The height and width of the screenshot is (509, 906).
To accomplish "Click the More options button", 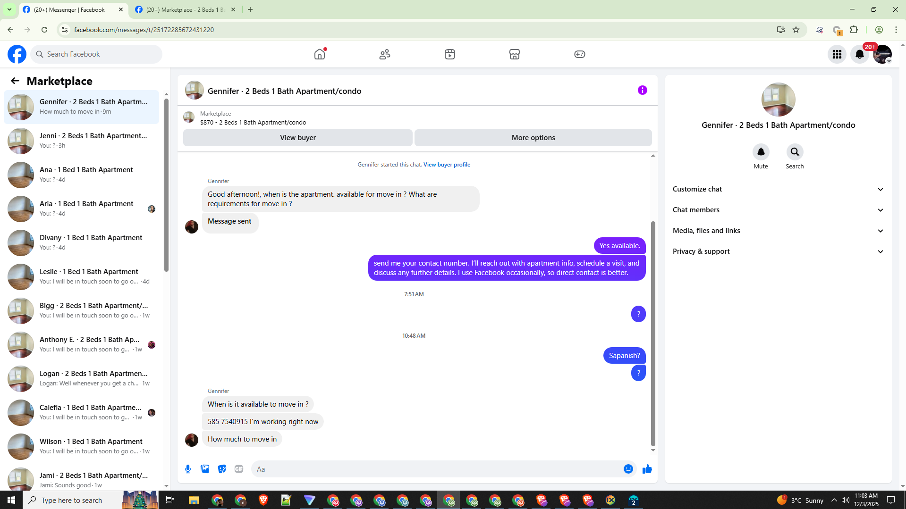I will click(x=533, y=138).
